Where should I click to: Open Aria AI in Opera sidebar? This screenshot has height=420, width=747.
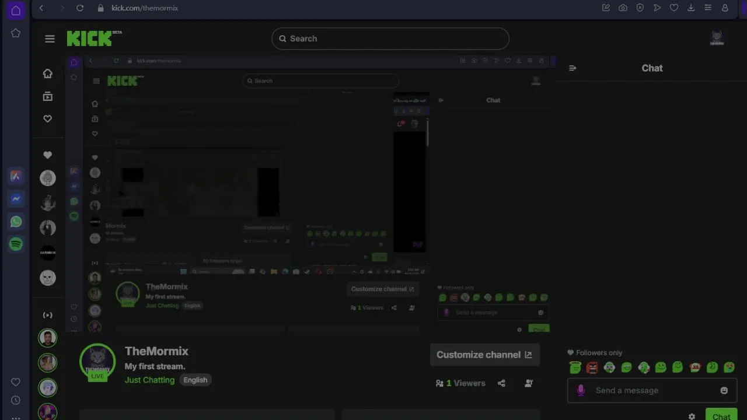click(16, 176)
